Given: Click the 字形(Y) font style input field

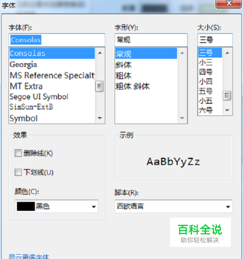Looking at the screenshot, I should (x=151, y=40).
